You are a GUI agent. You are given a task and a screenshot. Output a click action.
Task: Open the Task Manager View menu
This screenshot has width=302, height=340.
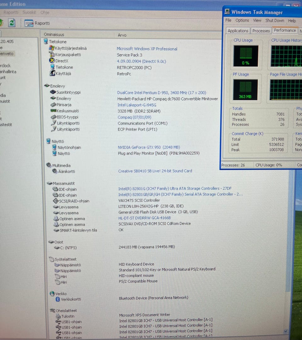click(257, 20)
